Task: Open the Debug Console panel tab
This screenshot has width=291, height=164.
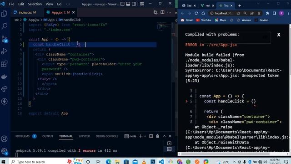Action: click(107, 136)
